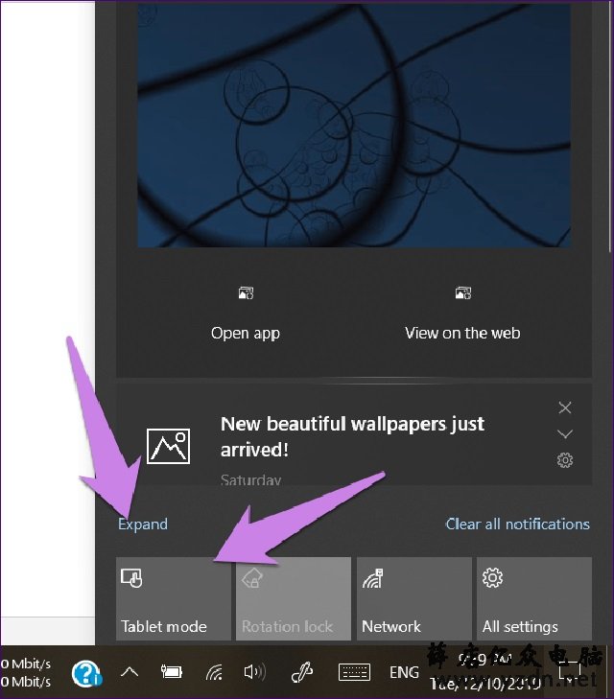This screenshot has height=699, width=614.
Task: Open the touch keyboard icon
Action: click(x=354, y=672)
